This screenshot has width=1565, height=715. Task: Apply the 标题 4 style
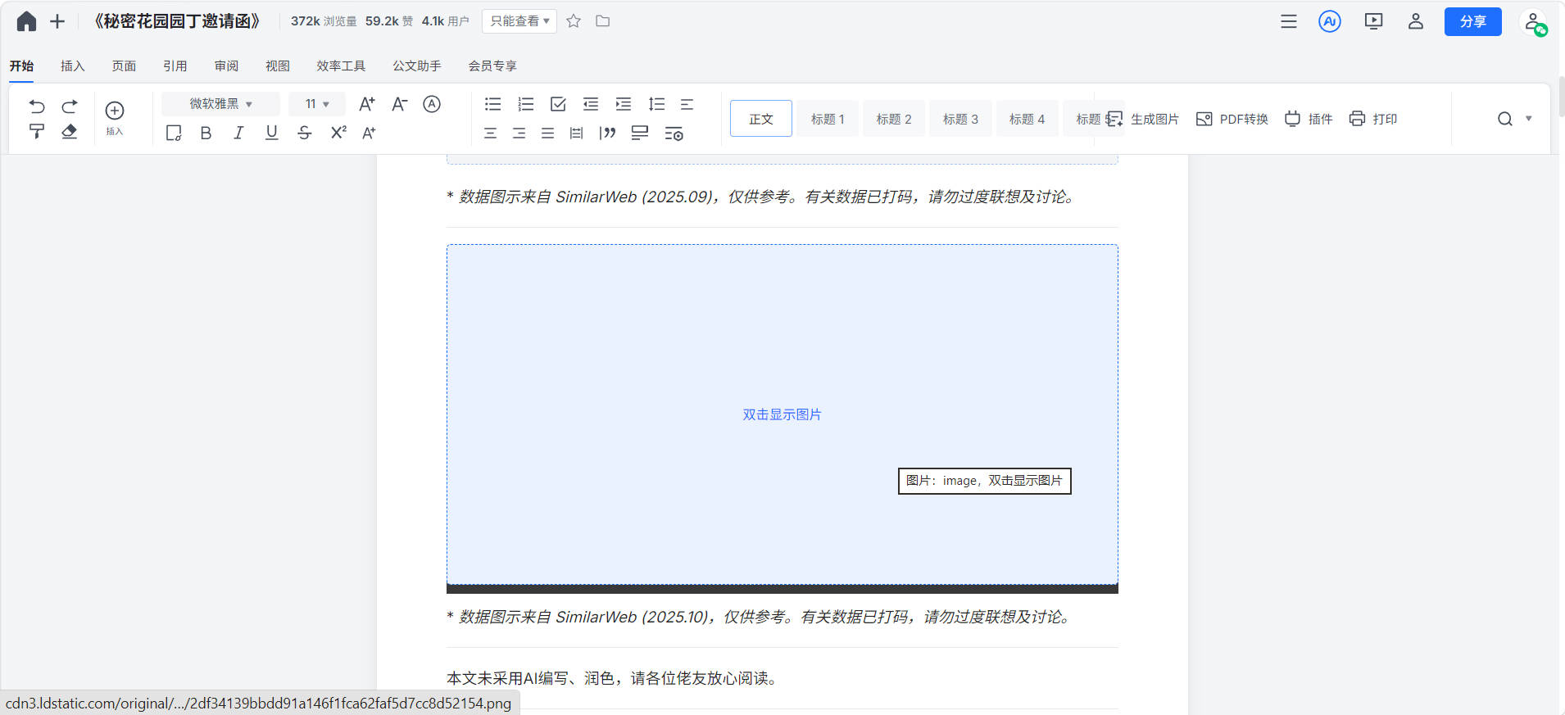pyautogui.click(x=1027, y=119)
